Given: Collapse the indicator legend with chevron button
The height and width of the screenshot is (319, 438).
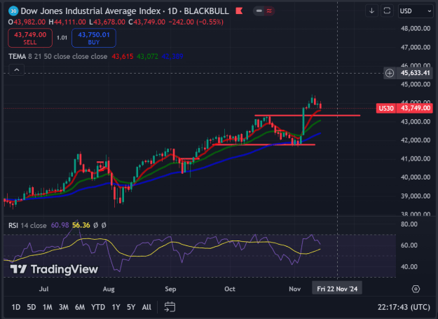Looking at the screenshot, I should (17, 70).
